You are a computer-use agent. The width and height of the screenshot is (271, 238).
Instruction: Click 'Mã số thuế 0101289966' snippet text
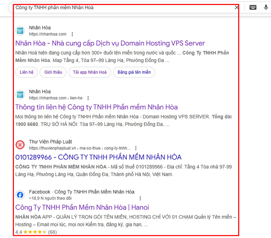tap(137, 167)
